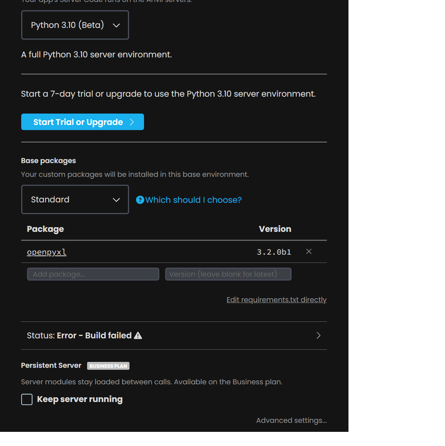Click the BUSINESS PLAN badge
This screenshot has width=445, height=446.
108,366
